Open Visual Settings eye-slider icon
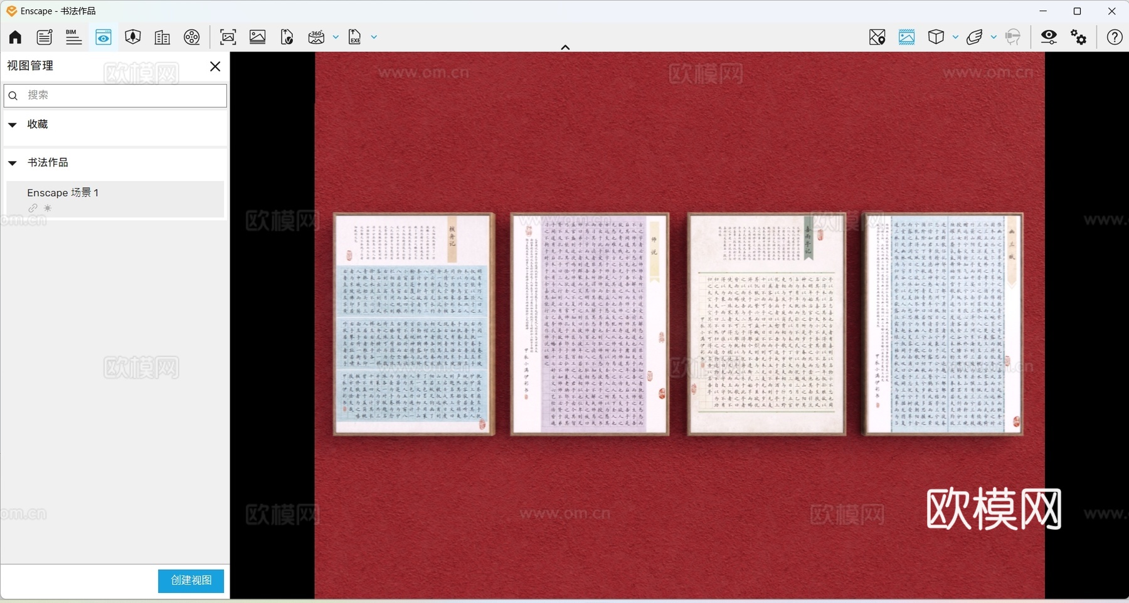 [x=1049, y=37]
